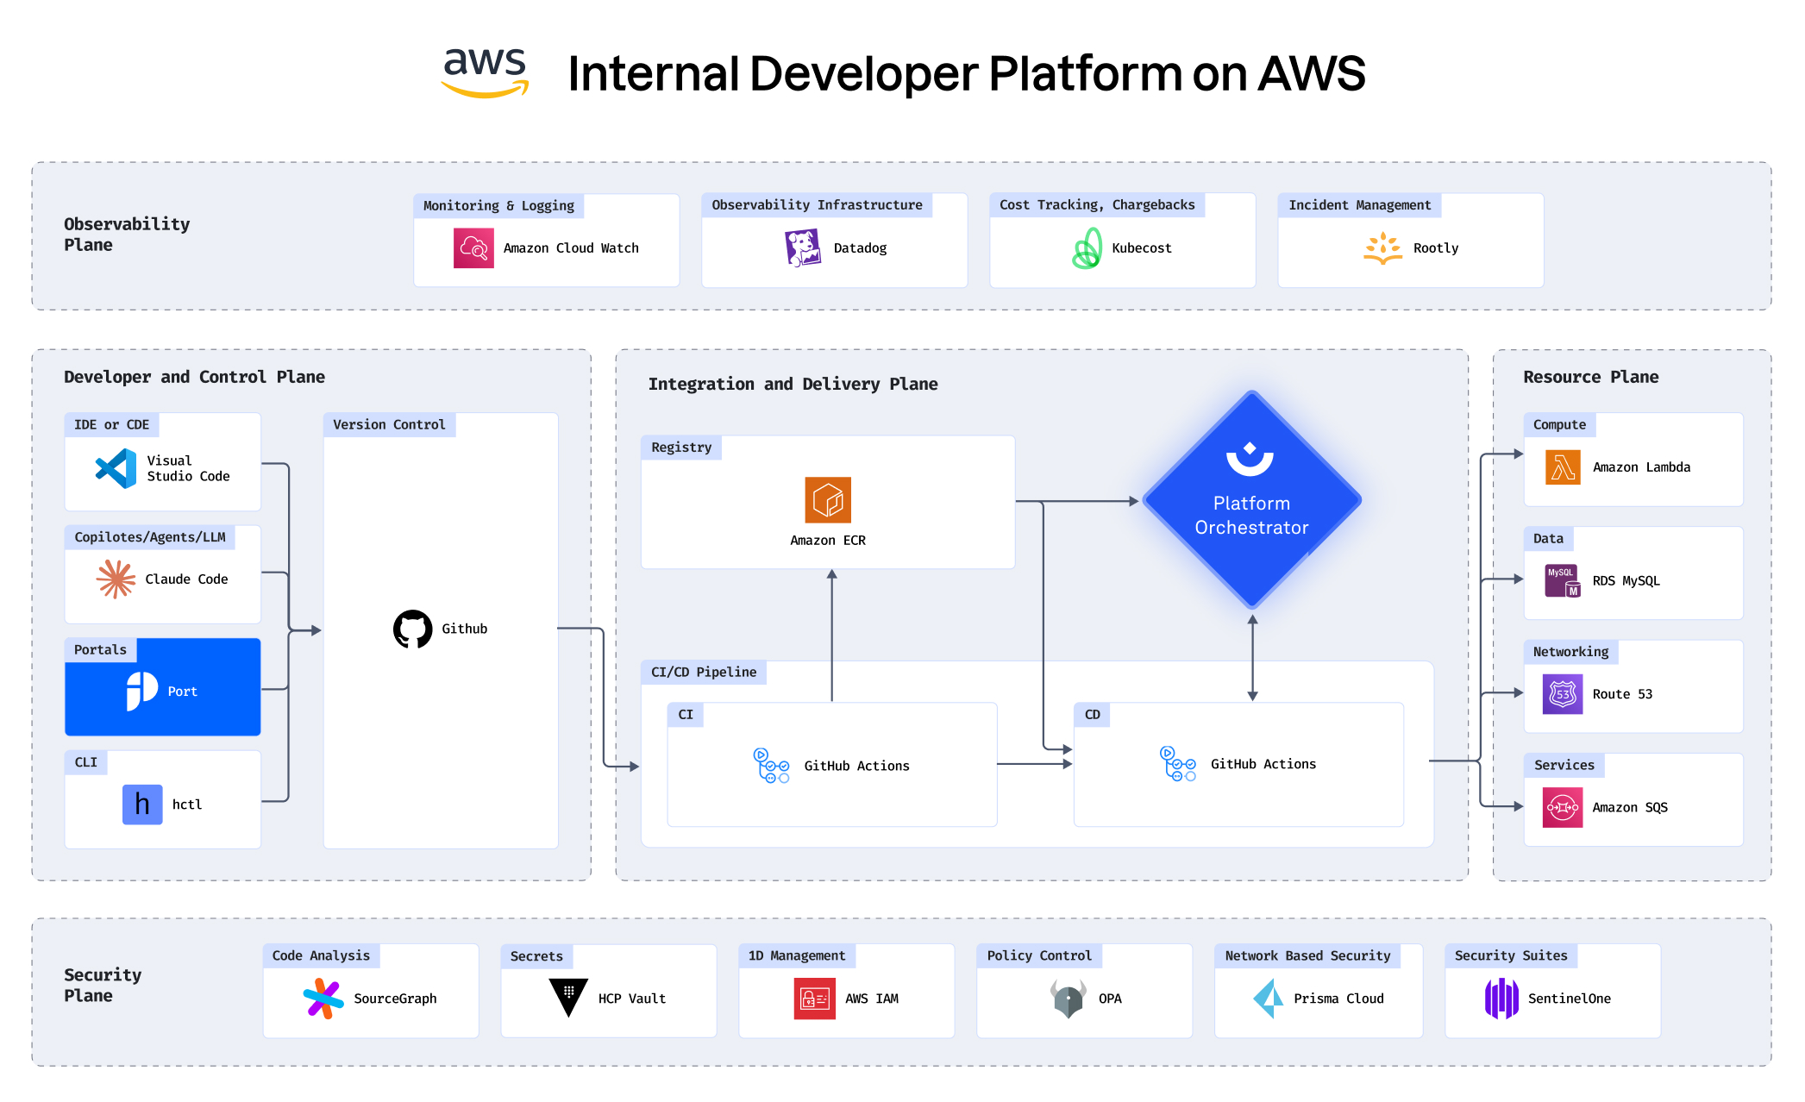Click the Amazon ECR orange icon

(828, 500)
